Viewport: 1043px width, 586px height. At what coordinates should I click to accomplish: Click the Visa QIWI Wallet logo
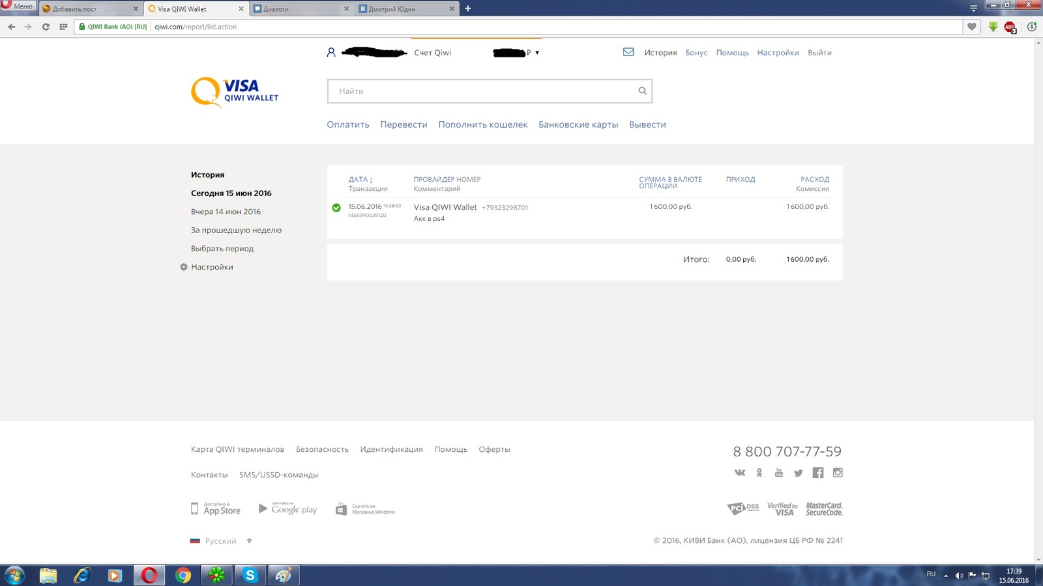point(235,92)
